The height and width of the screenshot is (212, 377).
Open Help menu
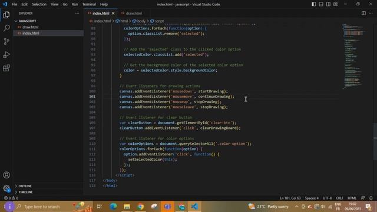104,4
